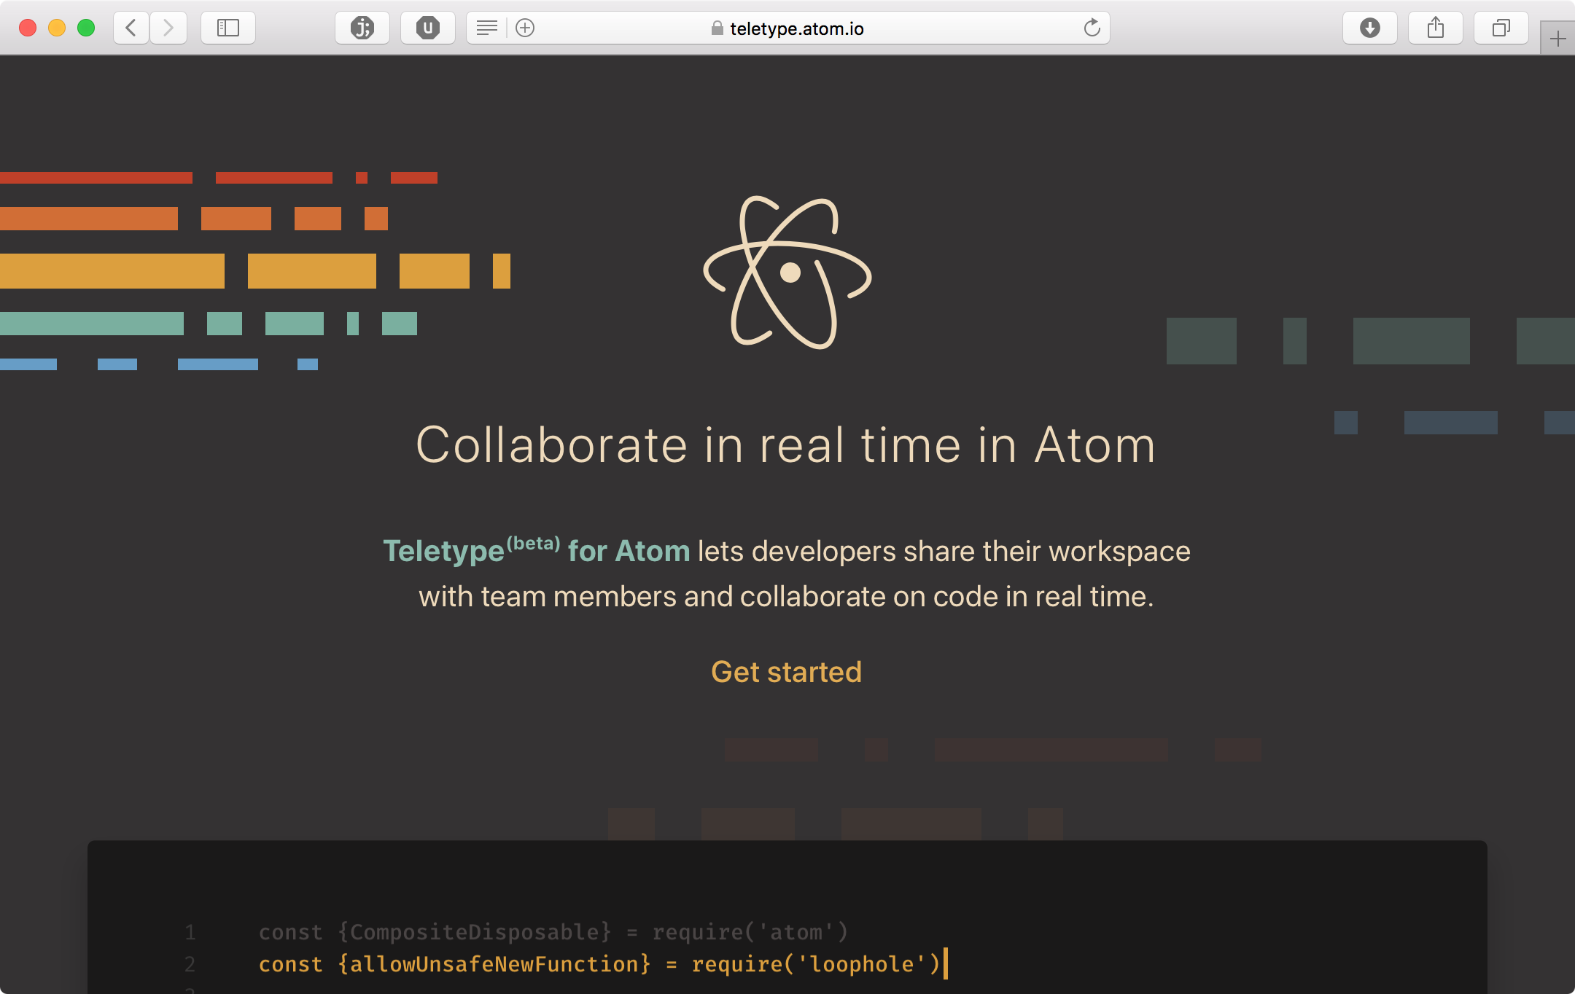Toggle Reader view in address bar
The width and height of the screenshot is (1575, 994).
[486, 28]
